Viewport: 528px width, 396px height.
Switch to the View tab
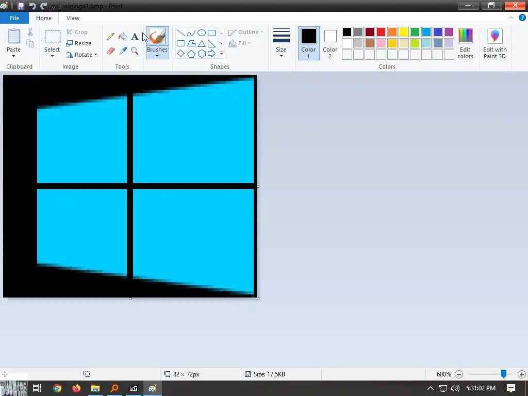pos(73,18)
